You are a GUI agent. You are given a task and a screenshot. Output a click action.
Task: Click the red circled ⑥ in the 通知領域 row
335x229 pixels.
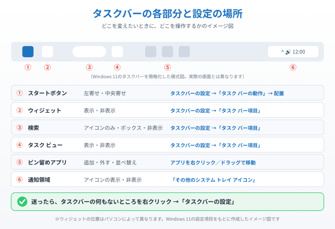[x=19, y=180]
